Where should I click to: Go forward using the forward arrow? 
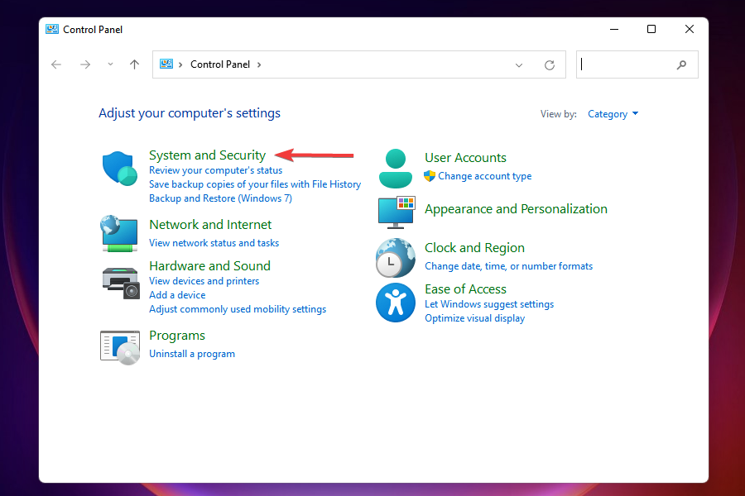[x=85, y=64]
